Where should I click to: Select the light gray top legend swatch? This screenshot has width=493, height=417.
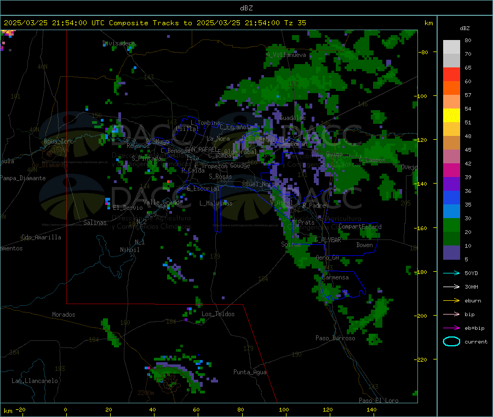451,47
